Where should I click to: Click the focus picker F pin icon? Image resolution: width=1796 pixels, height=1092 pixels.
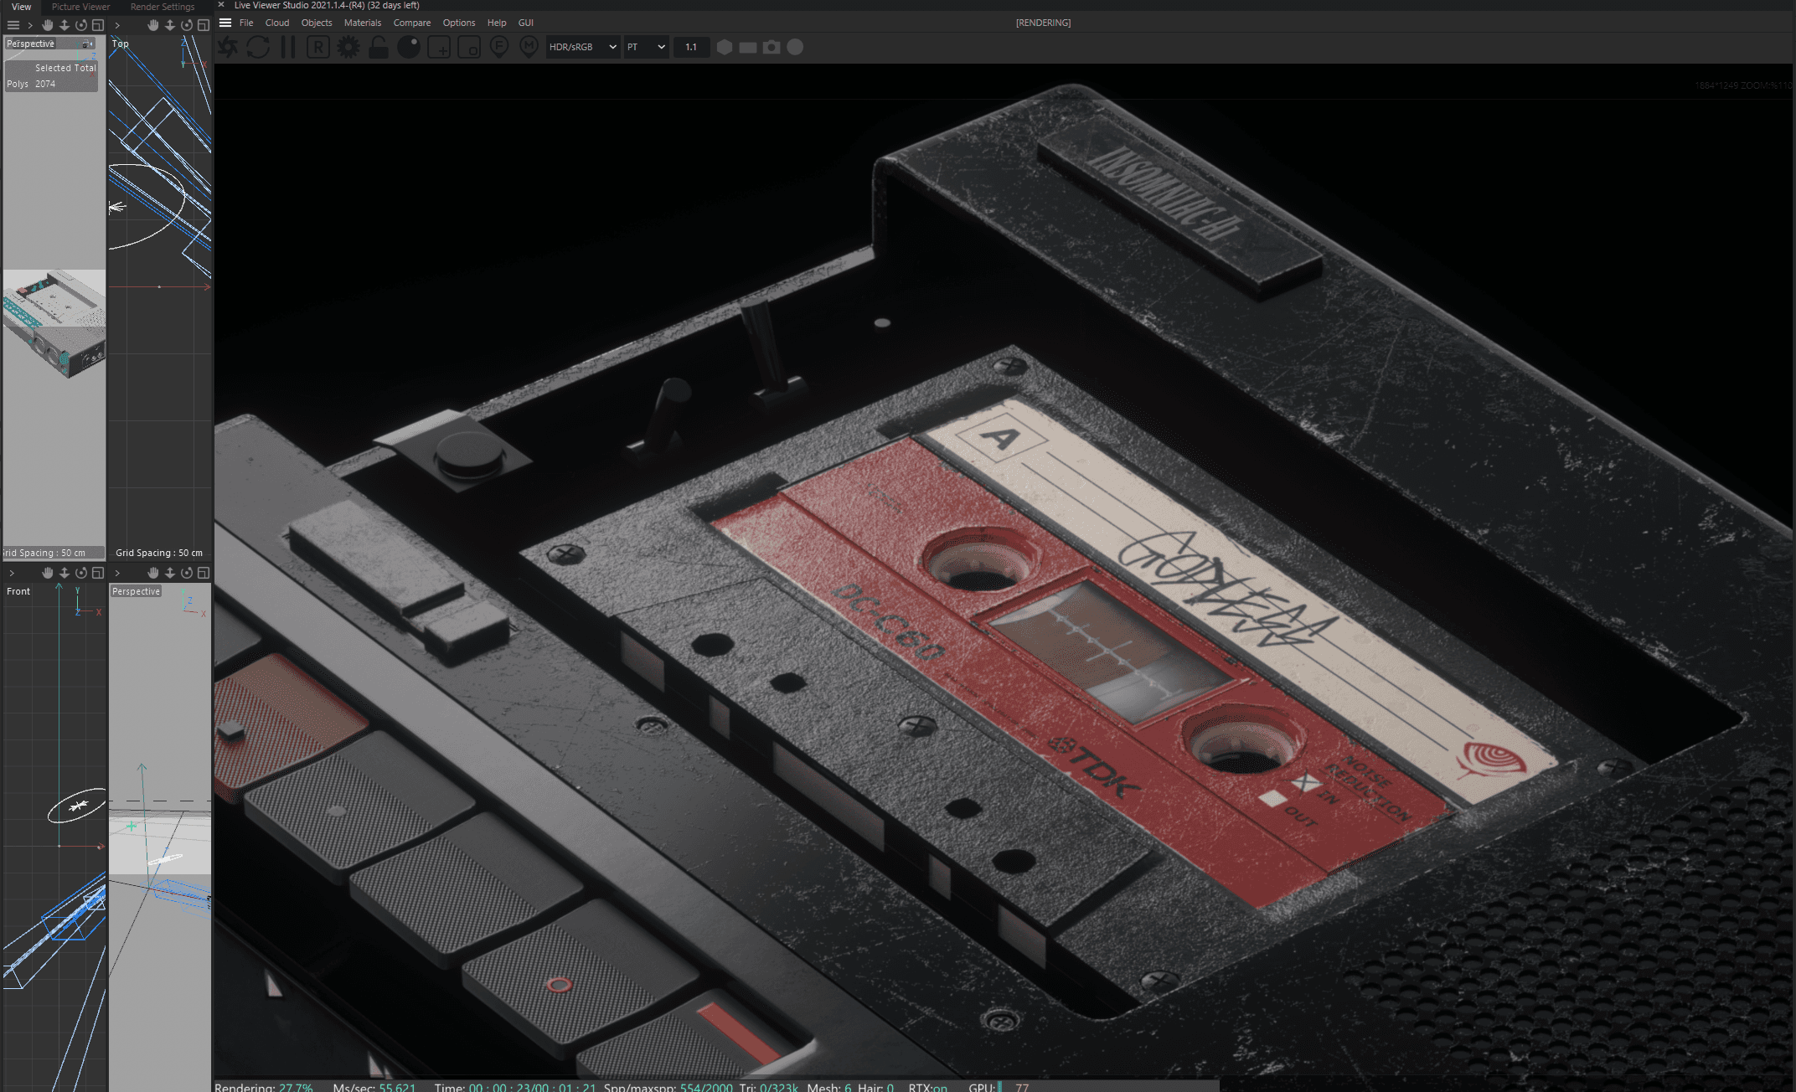click(x=498, y=47)
